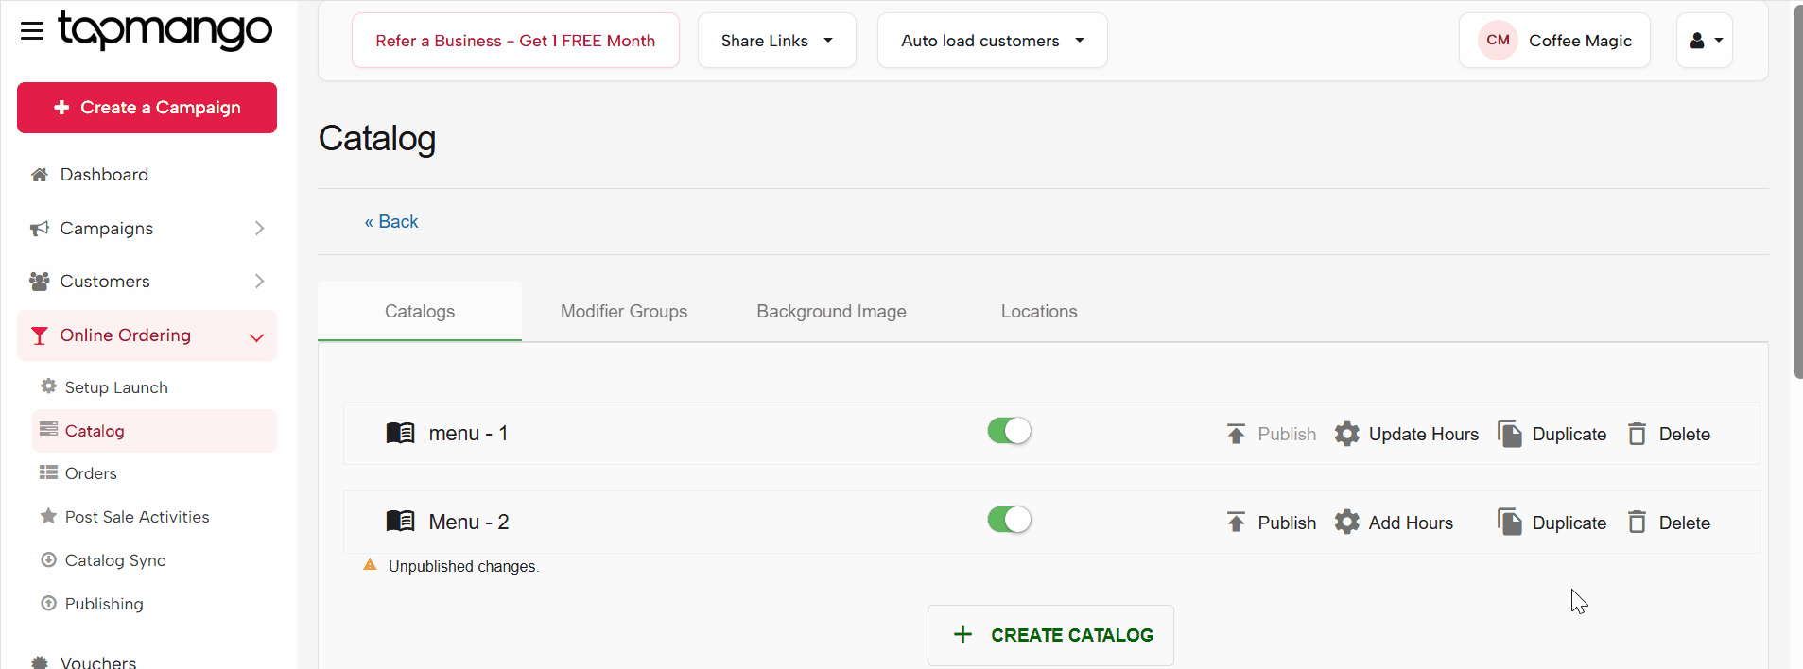Open the user account dropdown

(1705, 41)
